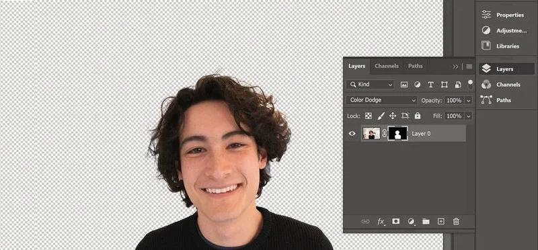Select the Layer 0 mask thumbnail

point(397,134)
